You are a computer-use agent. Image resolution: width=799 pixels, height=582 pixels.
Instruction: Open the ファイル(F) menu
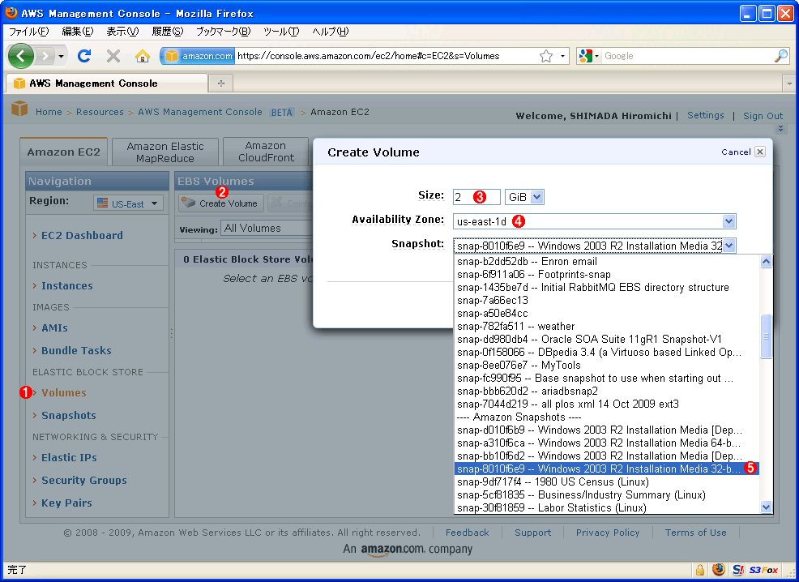click(x=29, y=32)
